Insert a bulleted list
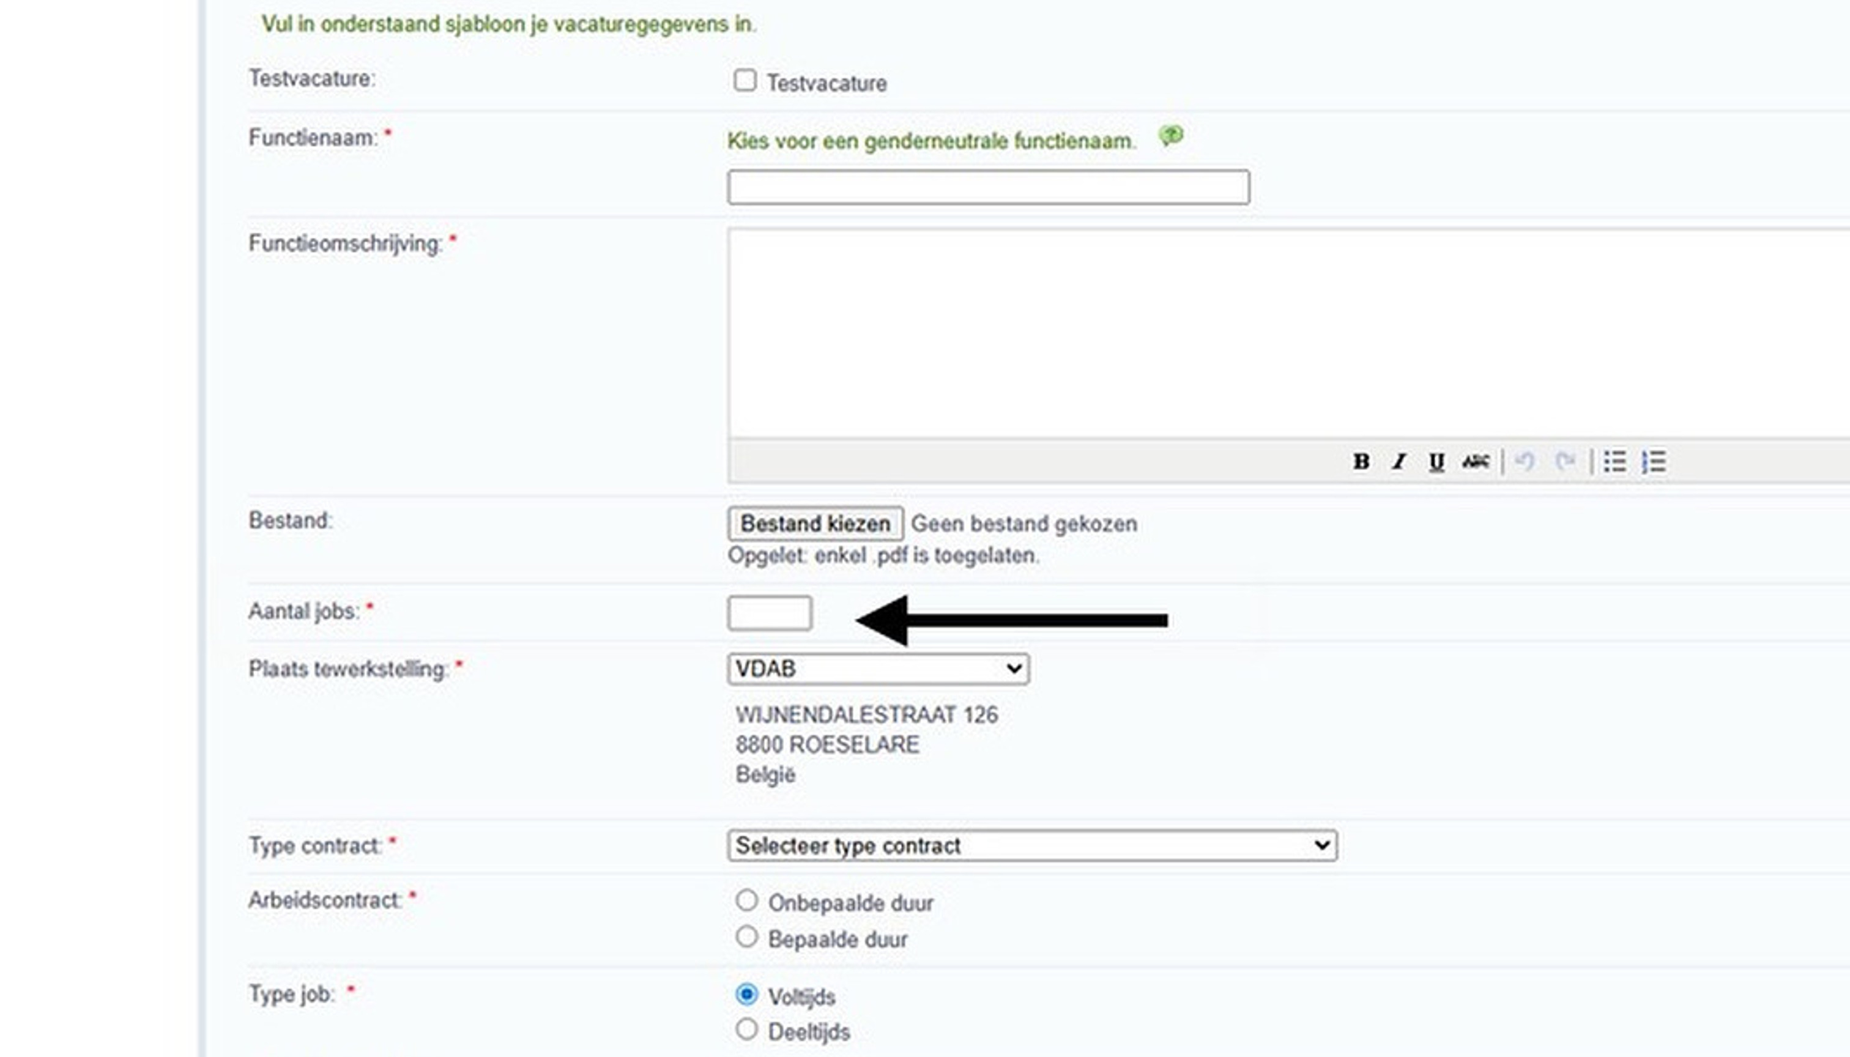Image resolution: width=1850 pixels, height=1057 pixels. click(x=1614, y=462)
